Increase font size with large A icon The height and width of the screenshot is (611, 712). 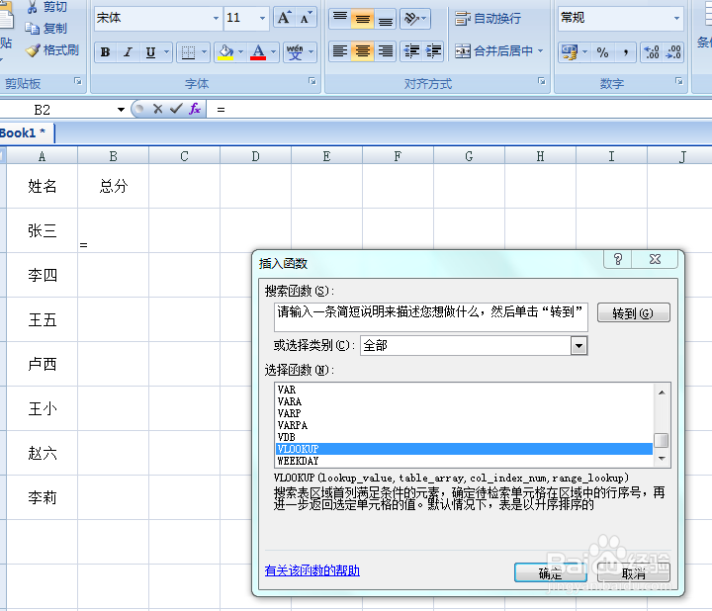(284, 18)
